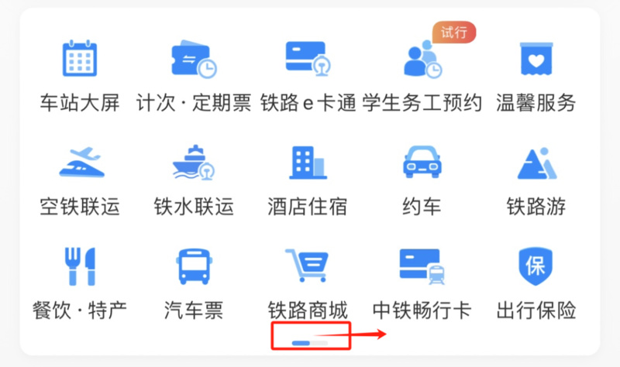Tap the 出行保险 shield icon

click(536, 266)
